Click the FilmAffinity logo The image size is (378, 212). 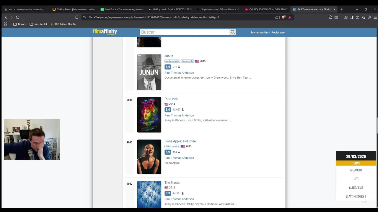coord(105,32)
